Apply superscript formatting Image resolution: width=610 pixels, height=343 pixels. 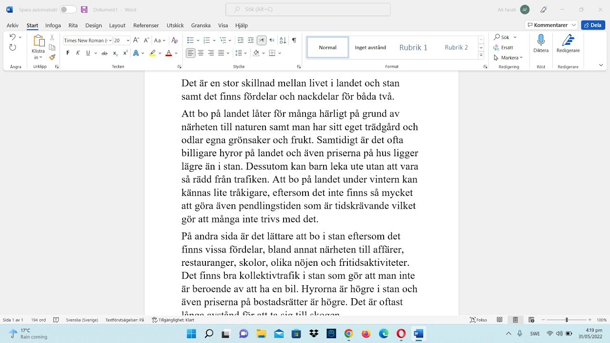pyautogui.click(x=125, y=53)
